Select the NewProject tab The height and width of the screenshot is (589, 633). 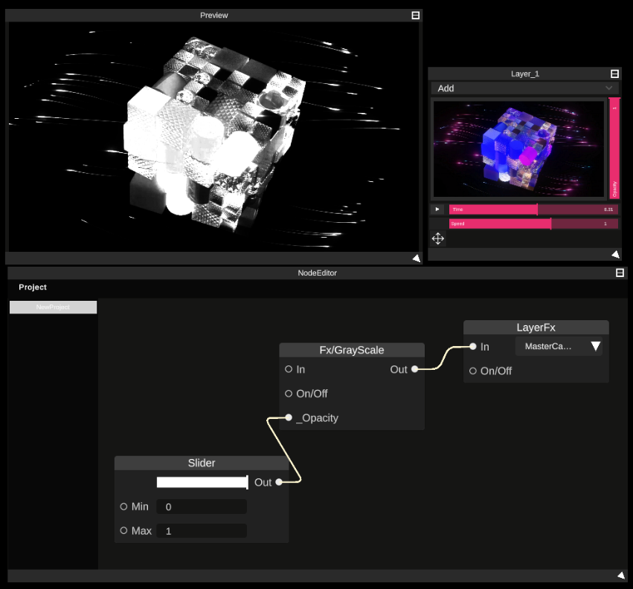coord(53,307)
